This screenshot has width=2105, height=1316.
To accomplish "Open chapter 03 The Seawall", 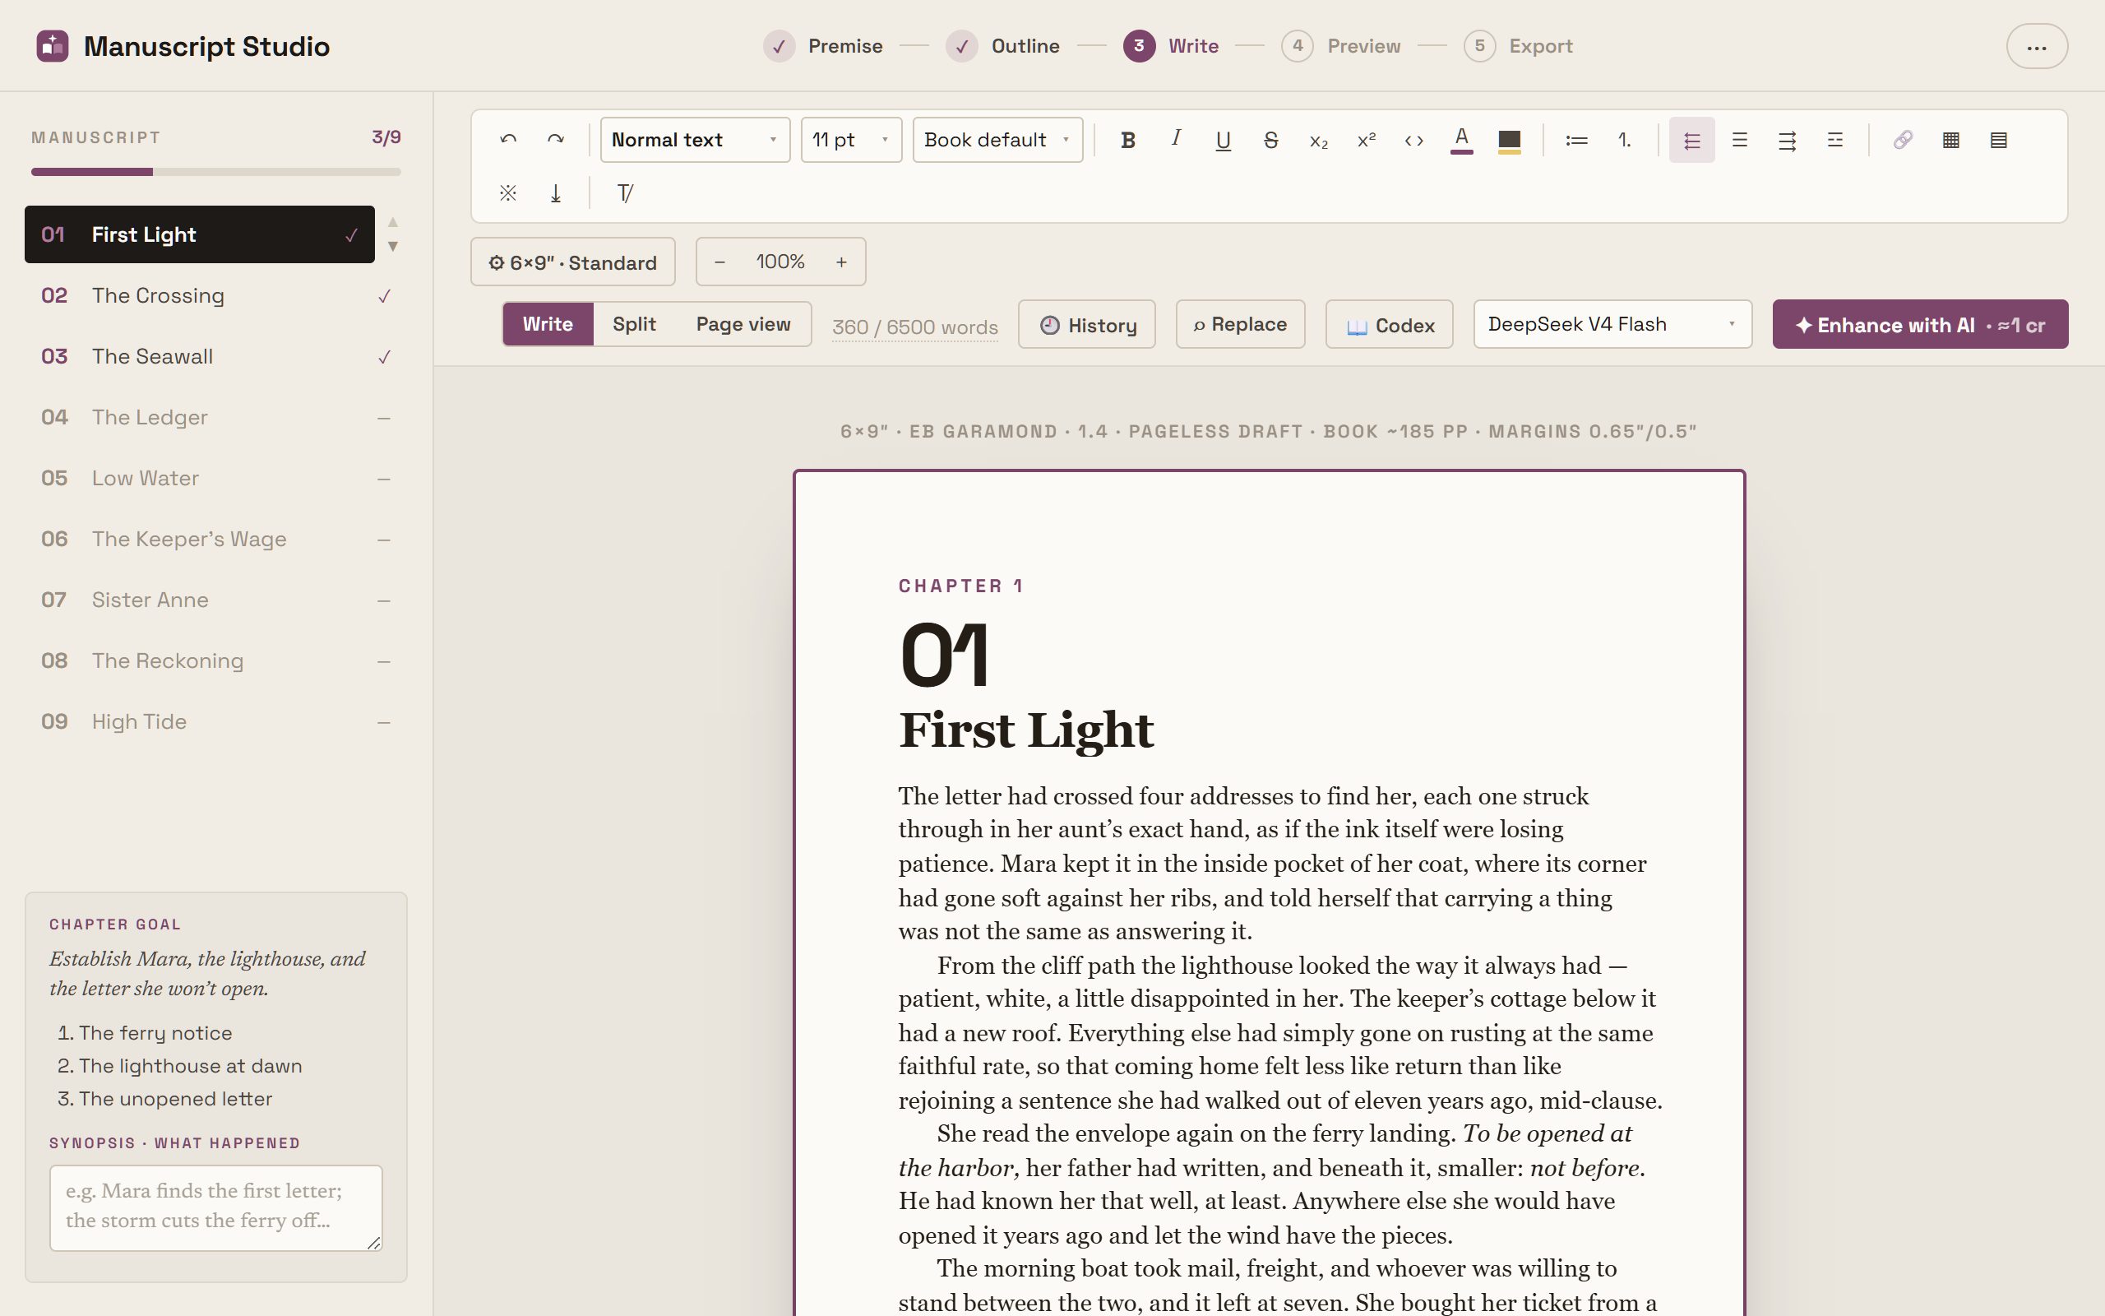I will click(215, 357).
